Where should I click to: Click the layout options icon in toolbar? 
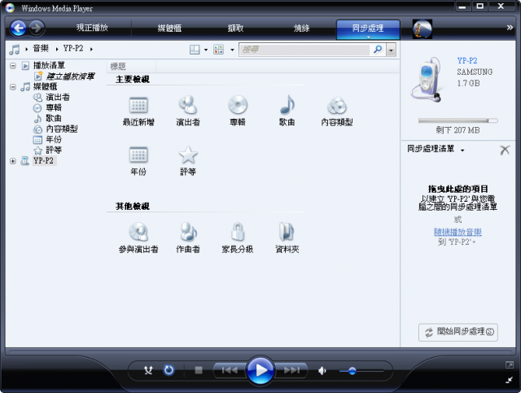(x=195, y=50)
